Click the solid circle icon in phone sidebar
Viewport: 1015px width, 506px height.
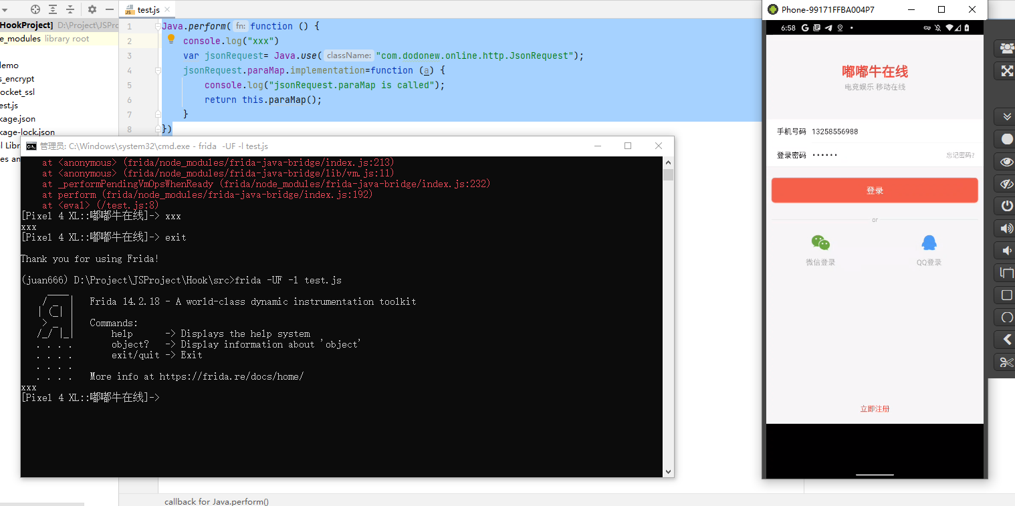click(1006, 139)
